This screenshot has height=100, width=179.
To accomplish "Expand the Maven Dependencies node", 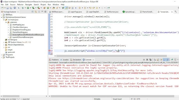I will pyautogui.click(x=4, y=45).
